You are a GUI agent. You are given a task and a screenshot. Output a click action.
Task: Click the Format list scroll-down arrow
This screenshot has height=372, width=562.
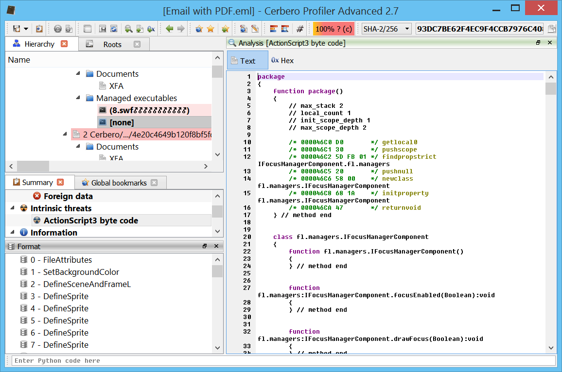(x=218, y=348)
